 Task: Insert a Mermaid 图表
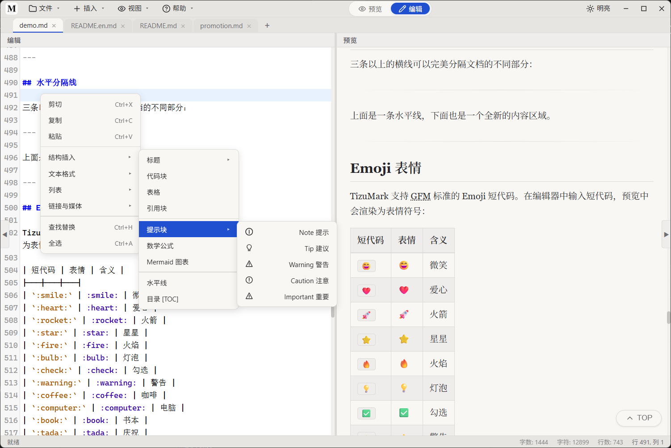coord(189,262)
